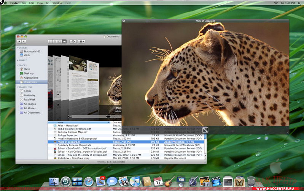The width and height of the screenshot is (304, 191).
Task: Open Spaces from the Dock
Action: tap(77, 182)
